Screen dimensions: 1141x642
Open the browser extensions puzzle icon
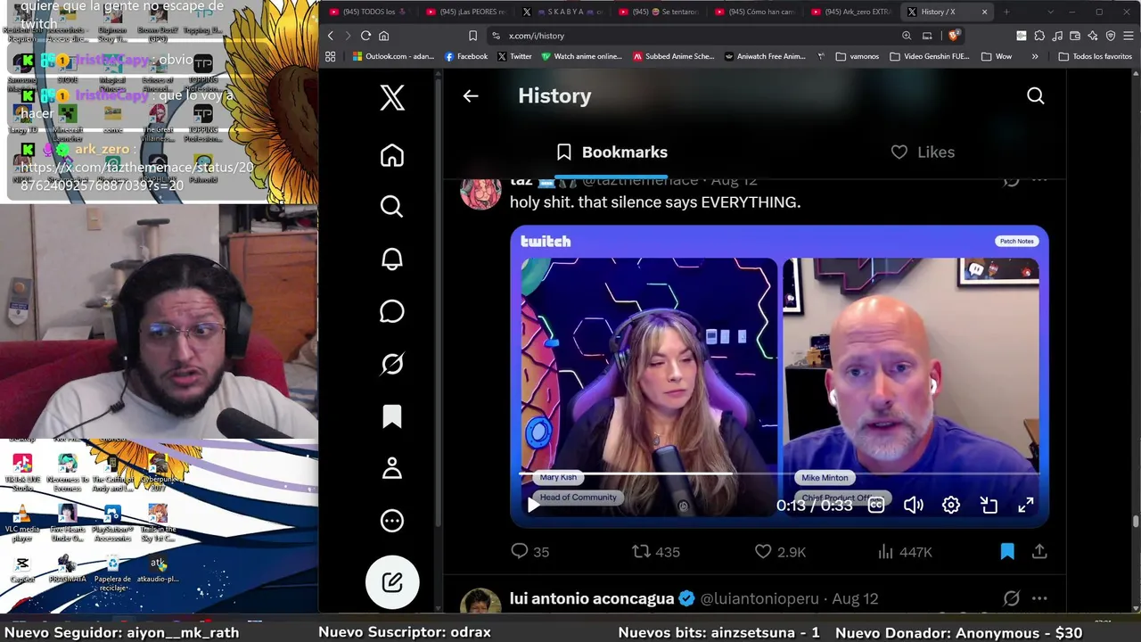pyautogui.click(x=1039, y=36)
